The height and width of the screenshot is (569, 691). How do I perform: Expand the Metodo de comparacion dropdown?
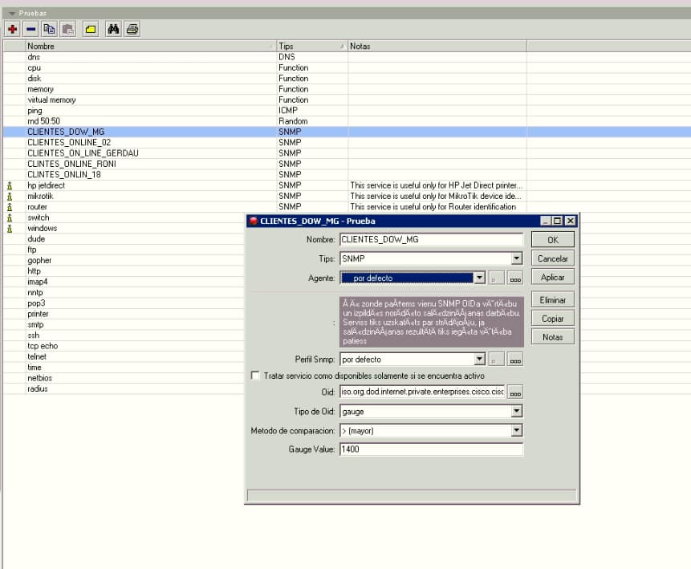pyautogui.click(x=516, y=431)
